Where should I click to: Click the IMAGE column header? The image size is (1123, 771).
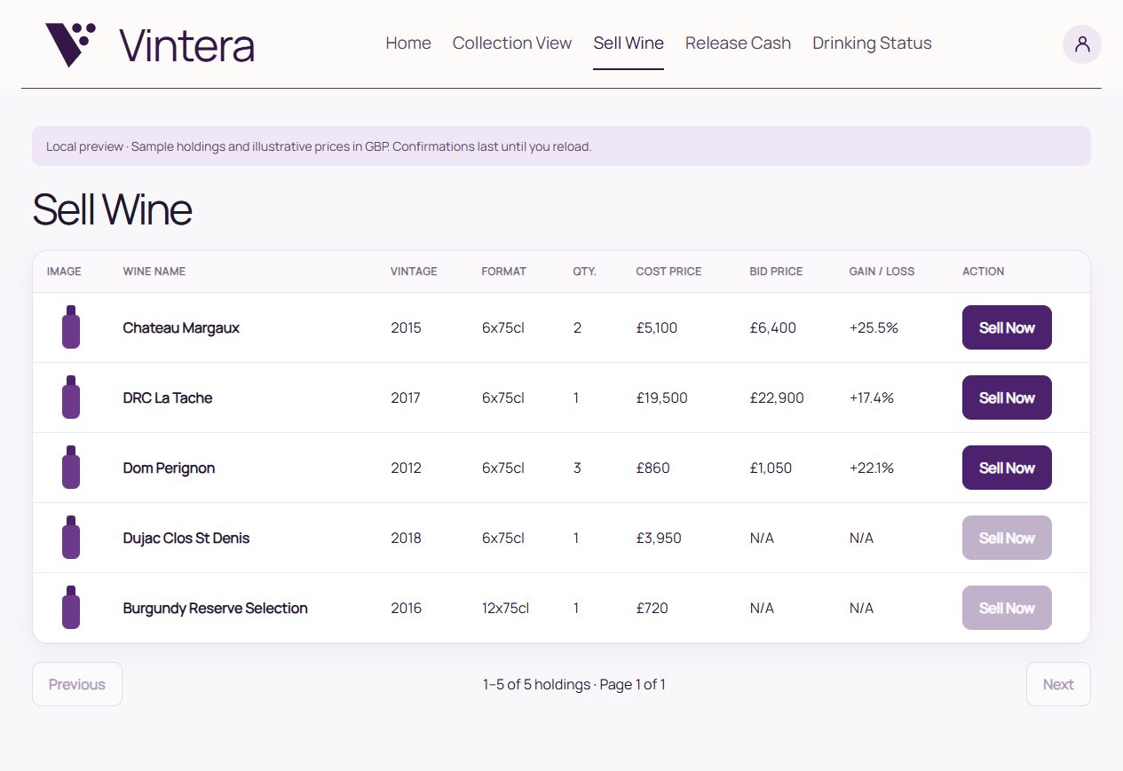click(64, 271)
